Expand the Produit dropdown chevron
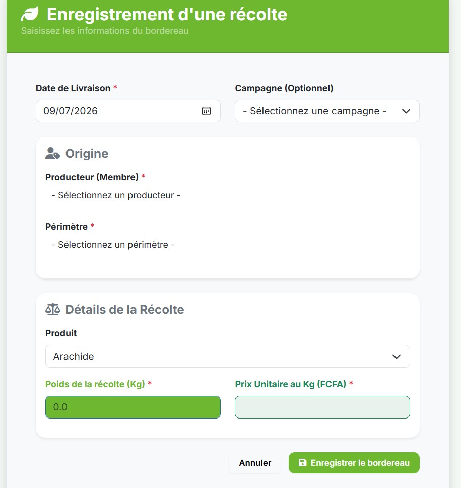 tap(396, 357)
